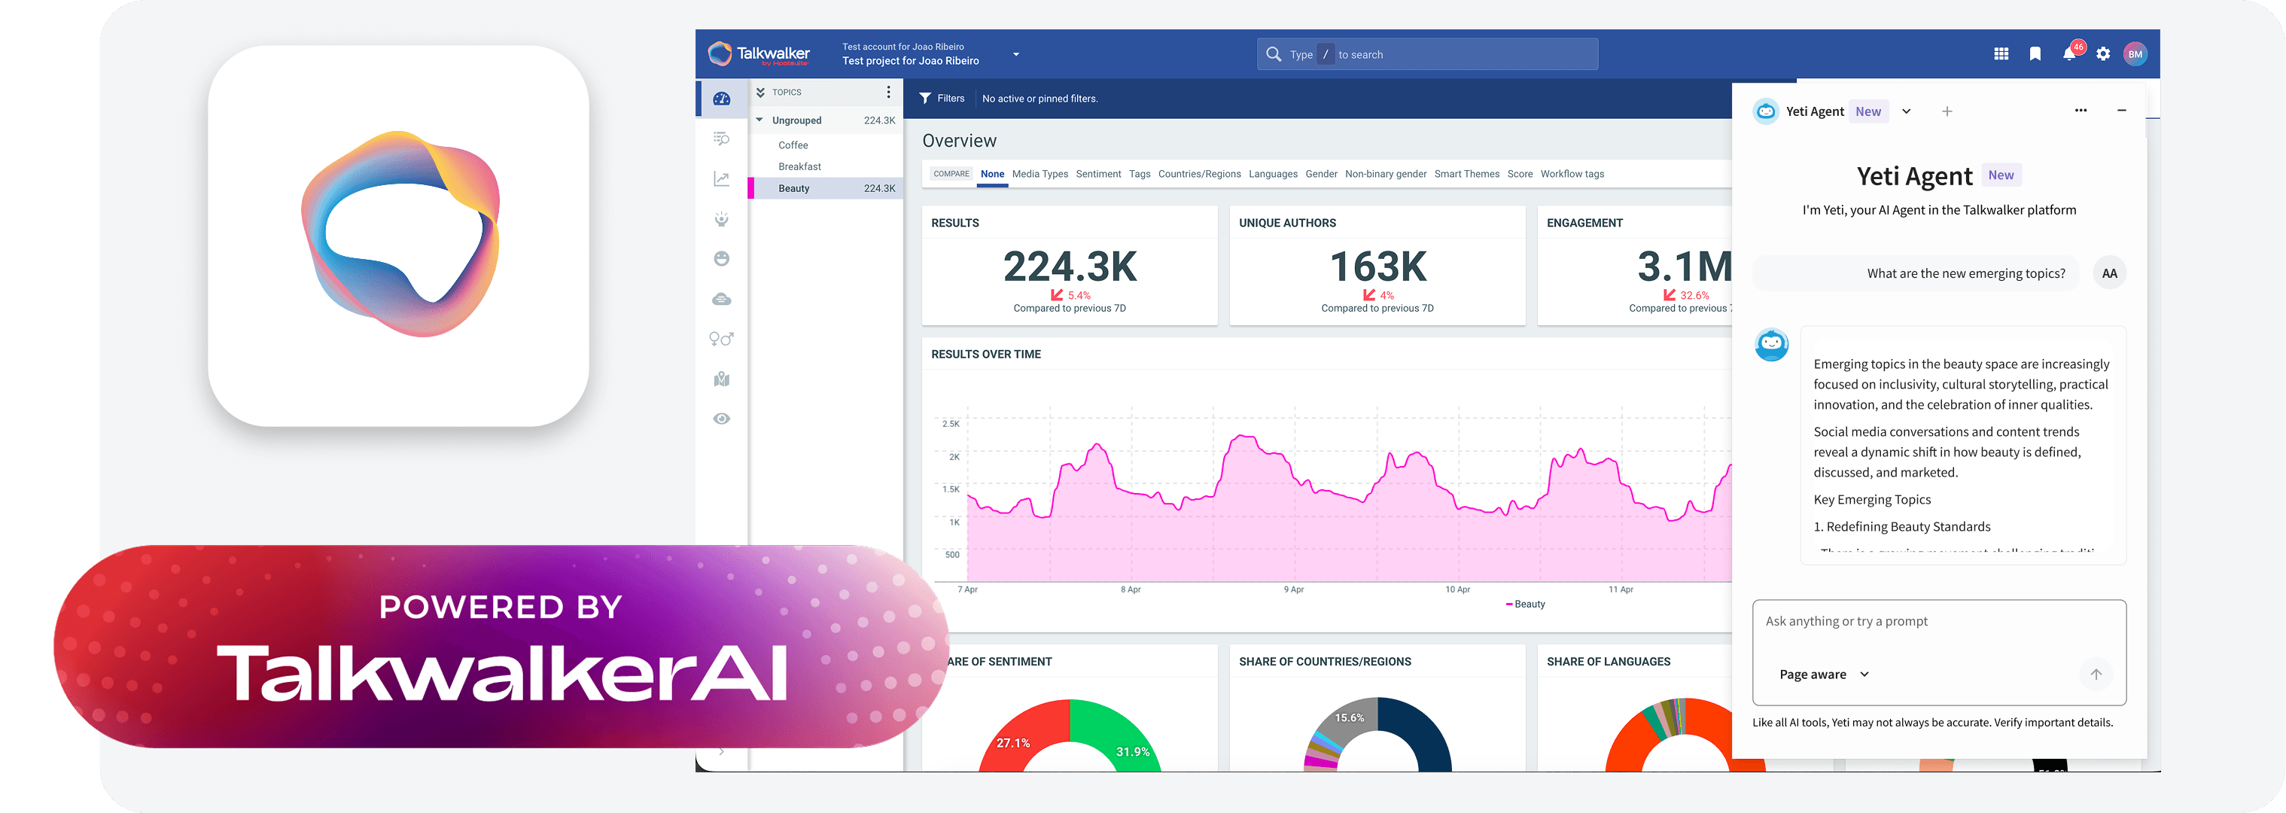
Task: Click the dashboard gauge sidebar icon
Action: tap(721, 99)
